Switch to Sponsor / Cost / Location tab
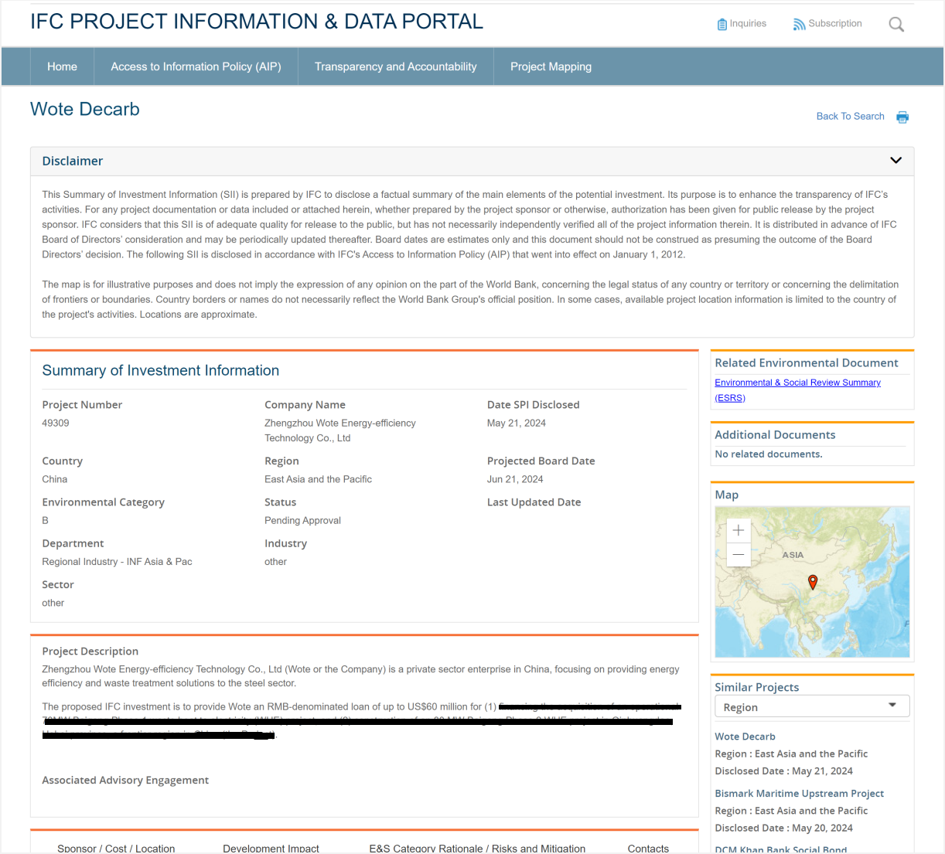Image resolution: width=945 pixels, height=854 pixels. tap(116, 848)
